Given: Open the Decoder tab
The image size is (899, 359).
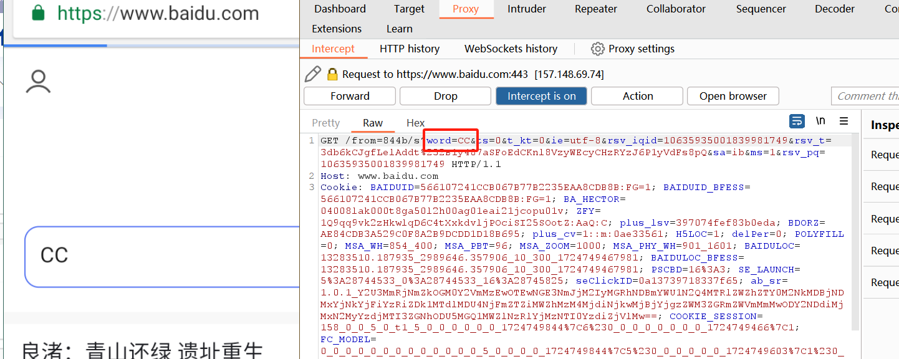Looking at the screenshot, I should pos(835,9).
